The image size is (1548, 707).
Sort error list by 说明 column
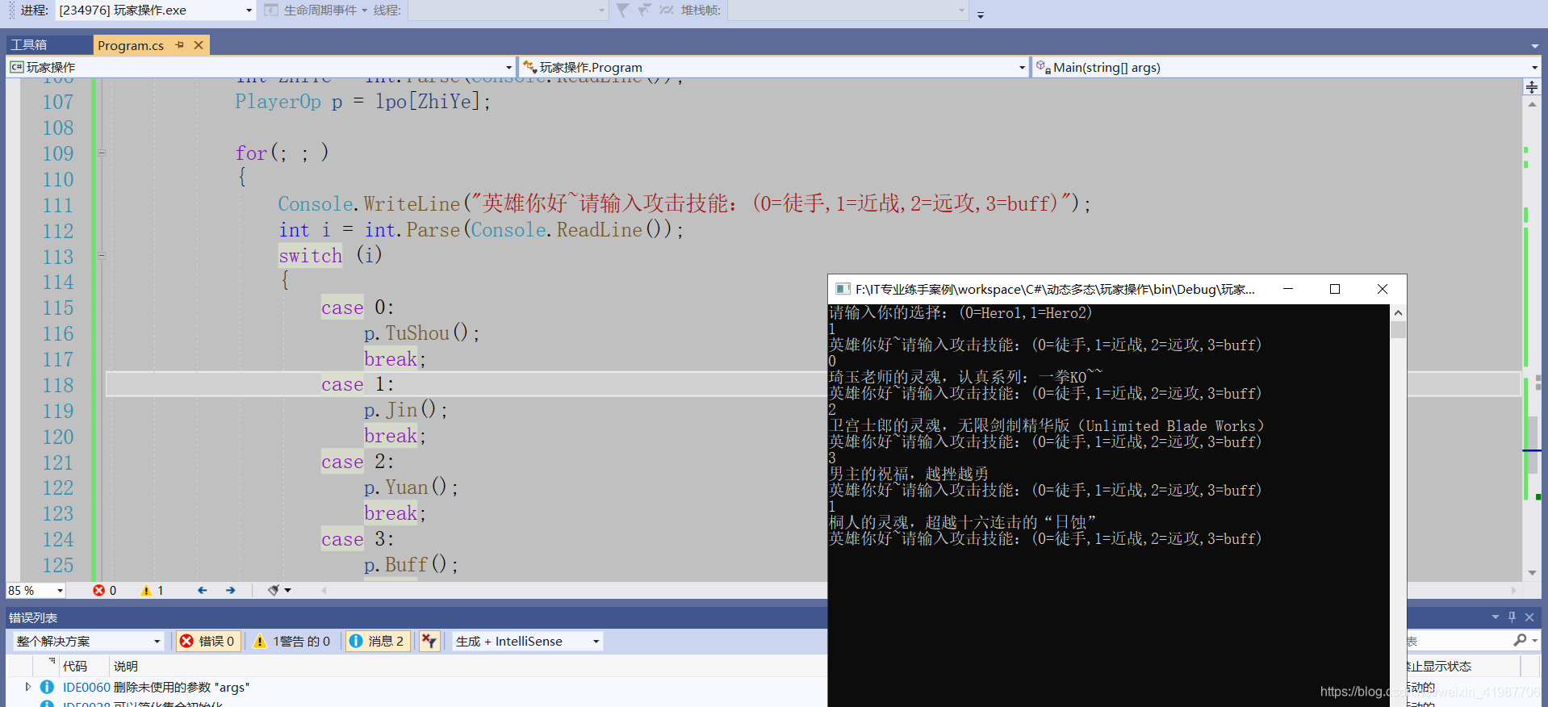(126, 666)
